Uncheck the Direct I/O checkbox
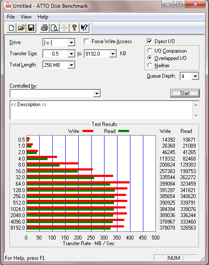Viewport: 209px width, 265px height. (149, 41)
